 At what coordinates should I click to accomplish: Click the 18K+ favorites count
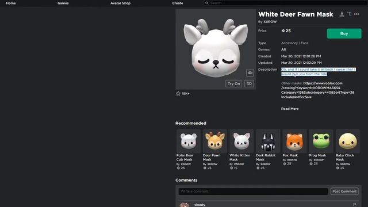tap(186, 93)
